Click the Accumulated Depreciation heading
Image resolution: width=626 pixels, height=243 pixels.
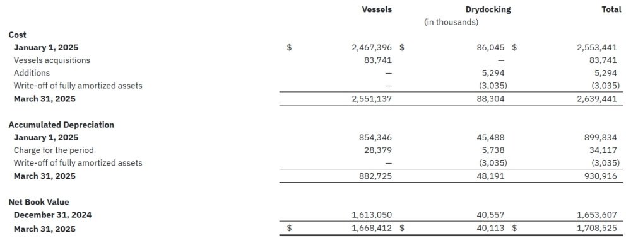coord(61,125)
